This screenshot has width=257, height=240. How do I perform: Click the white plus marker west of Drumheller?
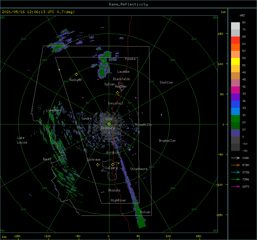161,115
